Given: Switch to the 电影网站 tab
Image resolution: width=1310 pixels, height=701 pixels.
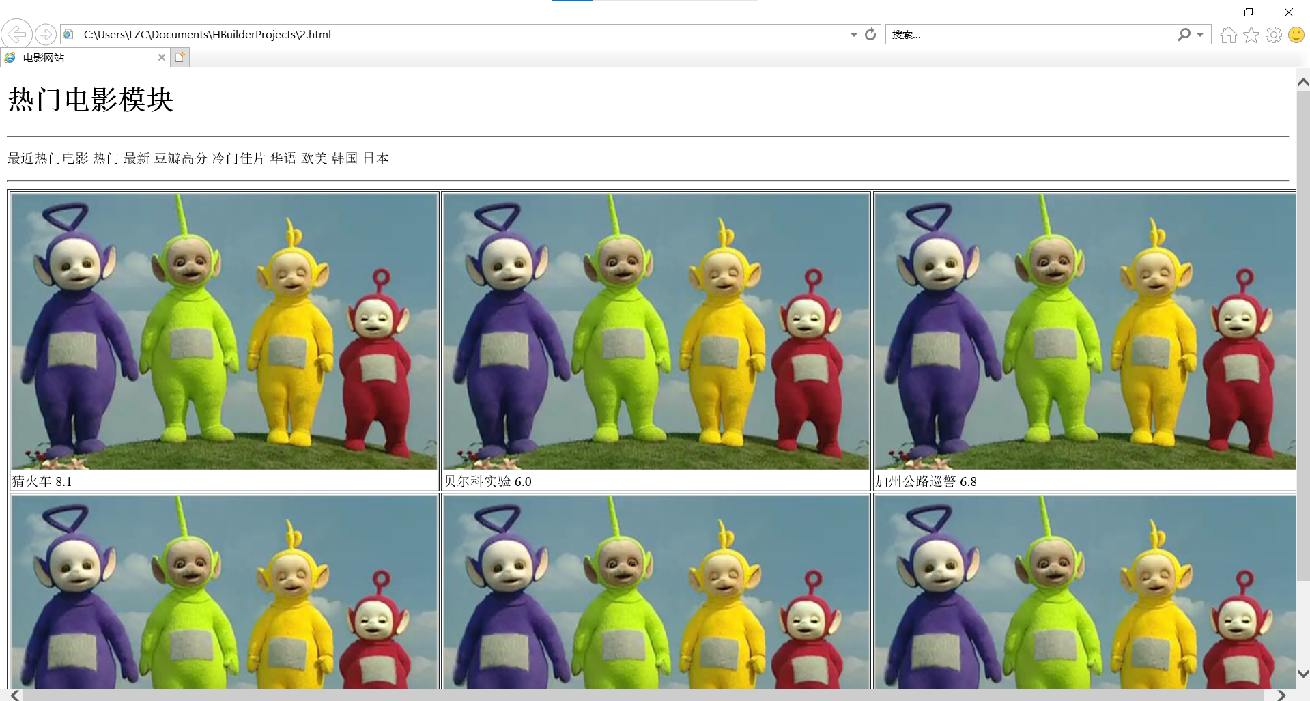Looking at the screenshot, I should pyautogui.click(x=85, y=57).
